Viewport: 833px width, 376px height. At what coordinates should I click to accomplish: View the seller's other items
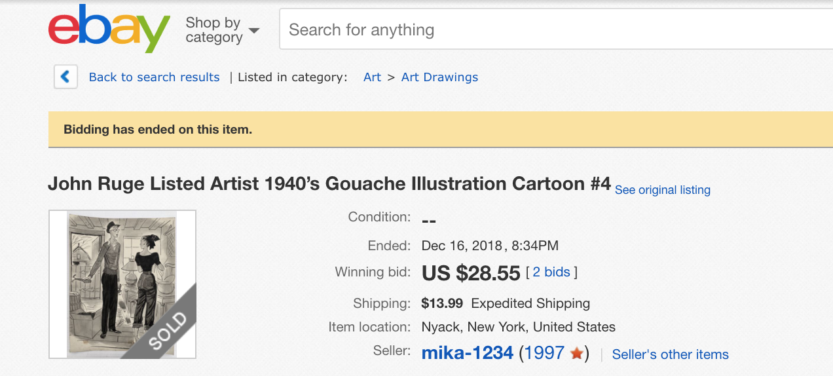pyautogui.click(x=670, y=354)
